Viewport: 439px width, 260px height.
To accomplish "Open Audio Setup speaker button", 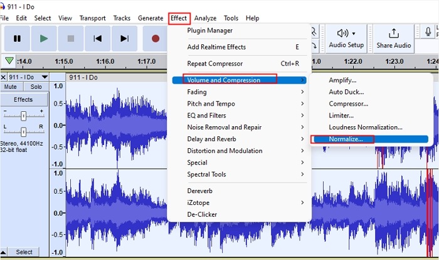I will click(x=346, y=39).
